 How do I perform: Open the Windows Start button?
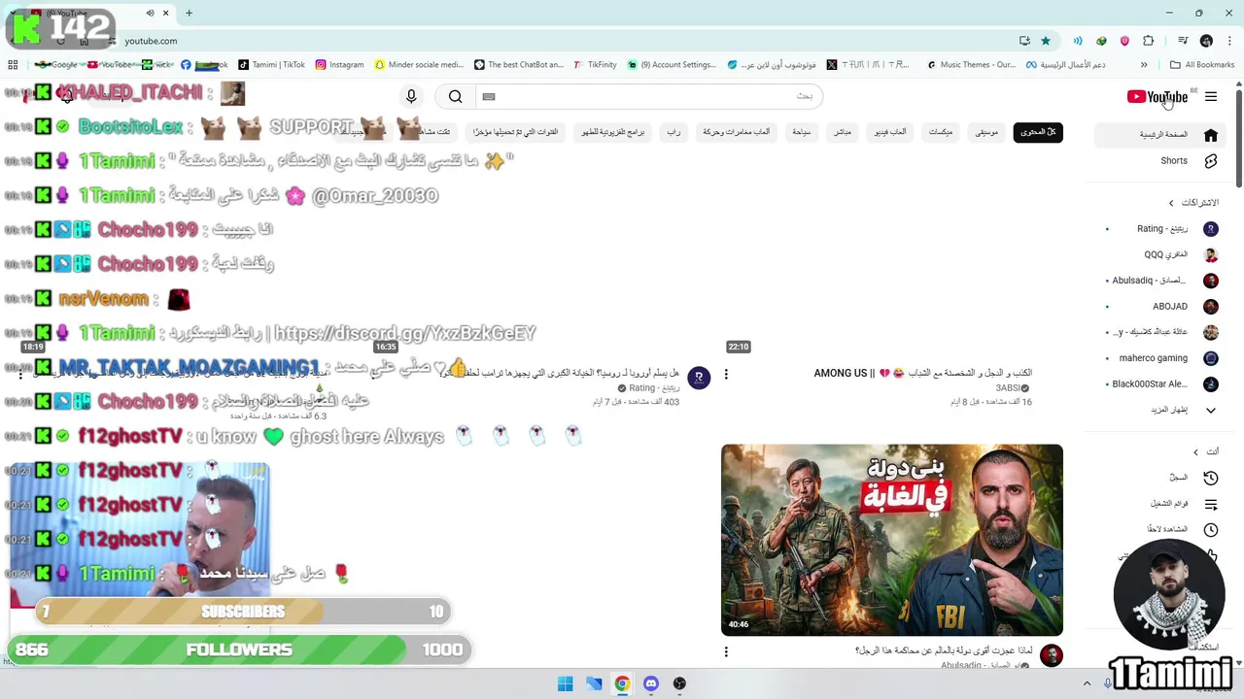pos(565,683)
